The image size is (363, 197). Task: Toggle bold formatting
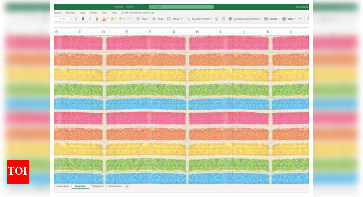tap(83, 19)
